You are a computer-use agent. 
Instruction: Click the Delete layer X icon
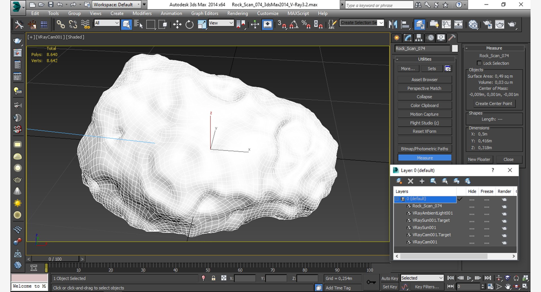(411, 181)
